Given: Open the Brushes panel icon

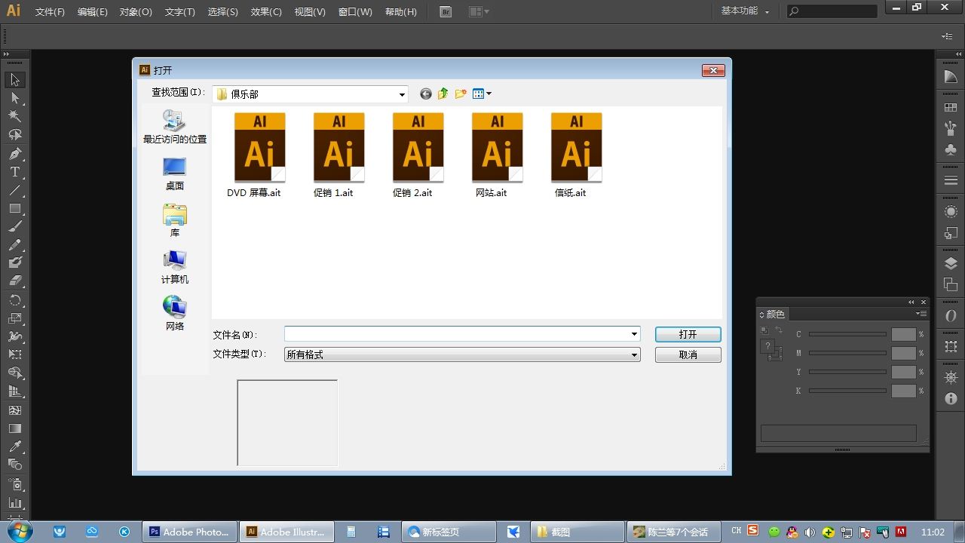Looking at the screenshot, I should (951, 129).
